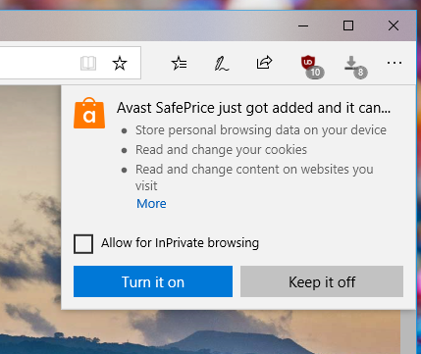Screen dimensions: 421x354
Task: Open the uBlock Origin extension icon
Action: click(312, 67)
